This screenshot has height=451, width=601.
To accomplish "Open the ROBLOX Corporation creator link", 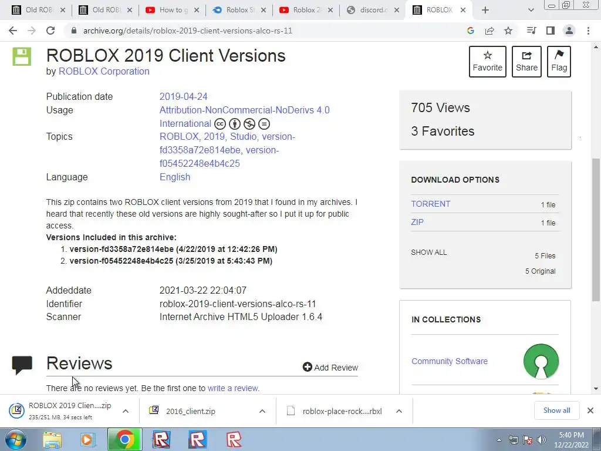I will 104,71.
